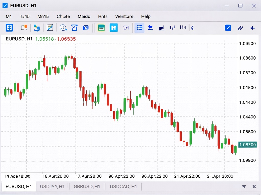Open the M1 menu
The width and height of the screenshot is (261, 195).
pos(9,16)
